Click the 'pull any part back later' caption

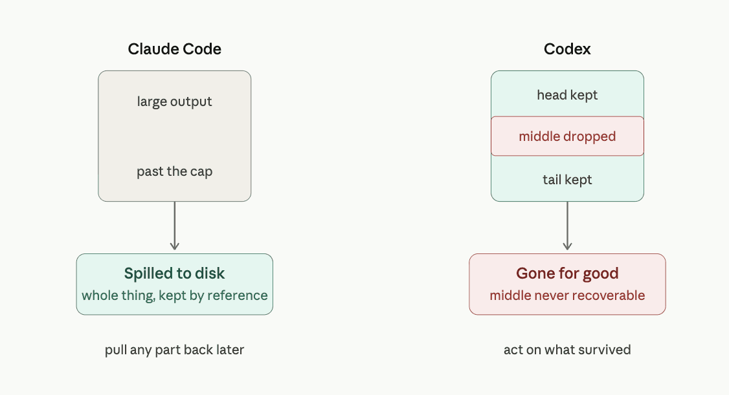click(174, 350)
